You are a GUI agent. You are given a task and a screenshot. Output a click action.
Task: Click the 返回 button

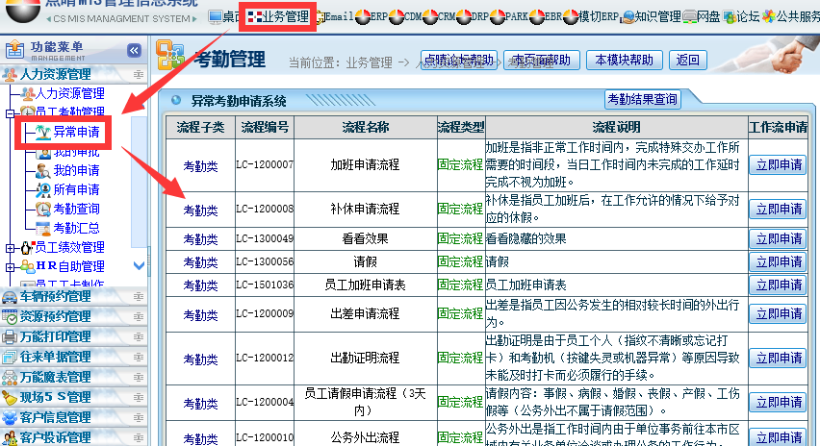(687, 60)
